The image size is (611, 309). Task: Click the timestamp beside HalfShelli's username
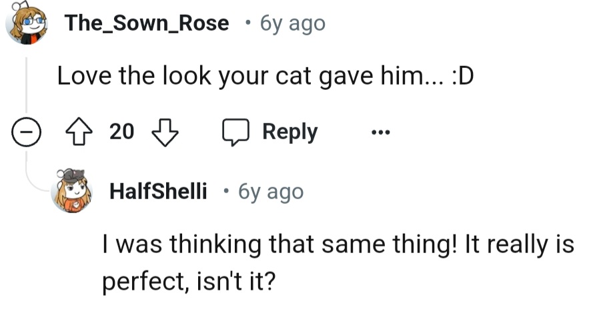[270, 192]
